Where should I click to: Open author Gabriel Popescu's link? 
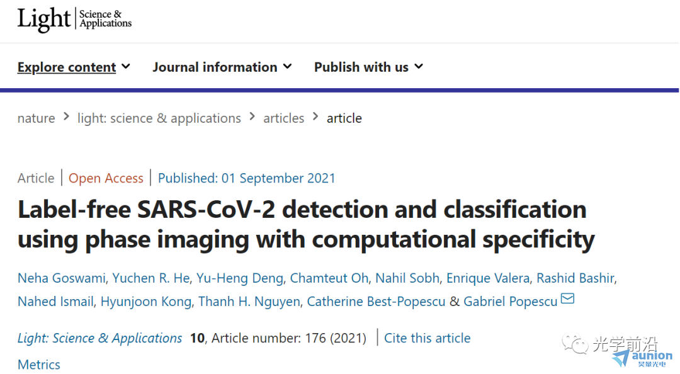click(x=510, y=302)
